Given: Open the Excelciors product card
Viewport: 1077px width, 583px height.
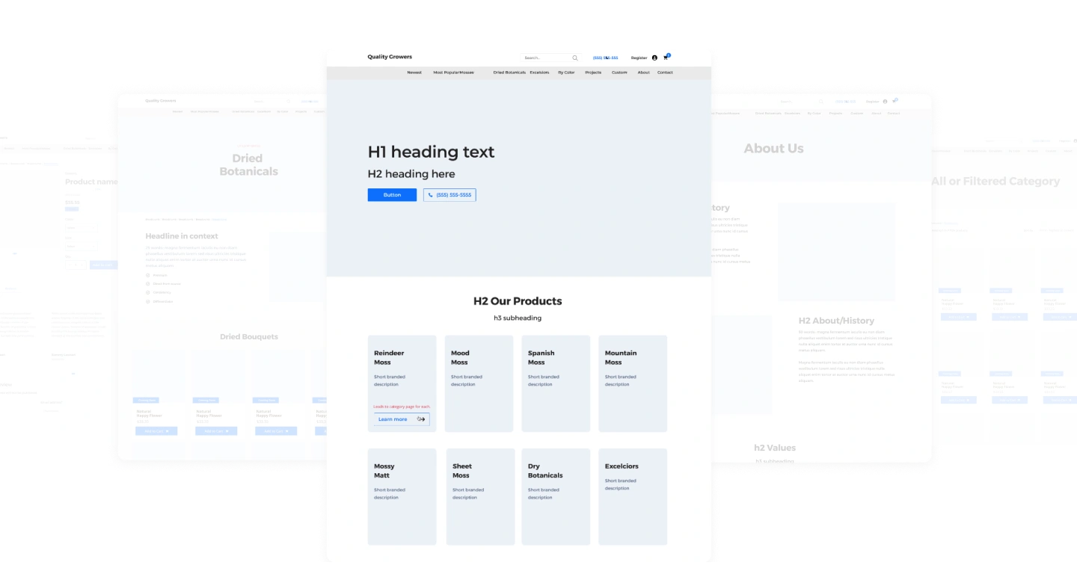Looking at the screenshot, I should (x=633, y=496).
